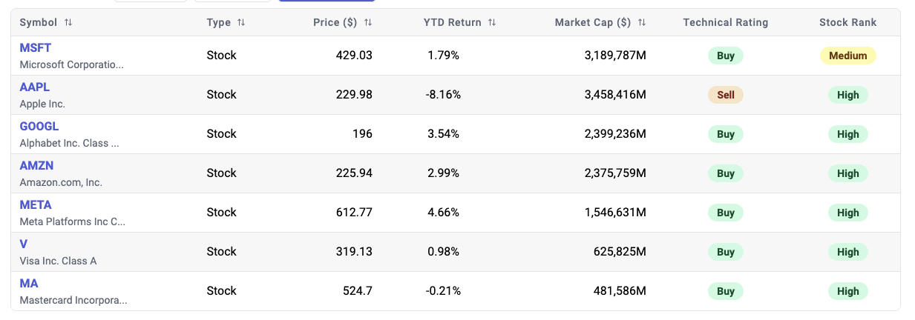Click the Type column sort arrows
Viewport: 915px width, 320px height.
(x=241, y=23)
